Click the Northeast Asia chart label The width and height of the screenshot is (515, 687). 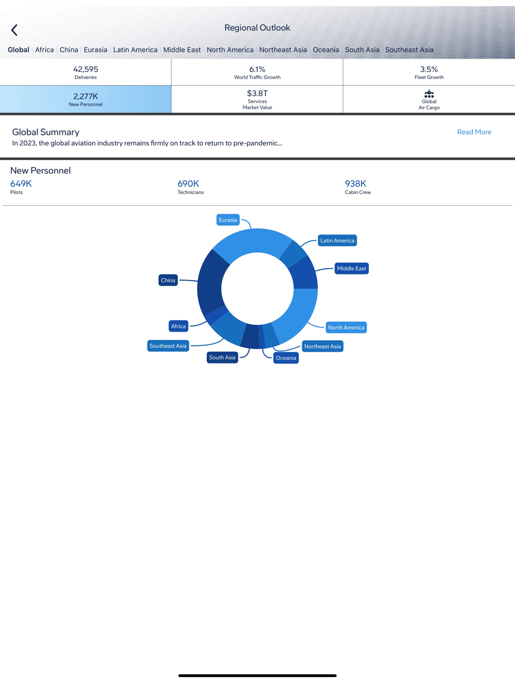point(322,347)
